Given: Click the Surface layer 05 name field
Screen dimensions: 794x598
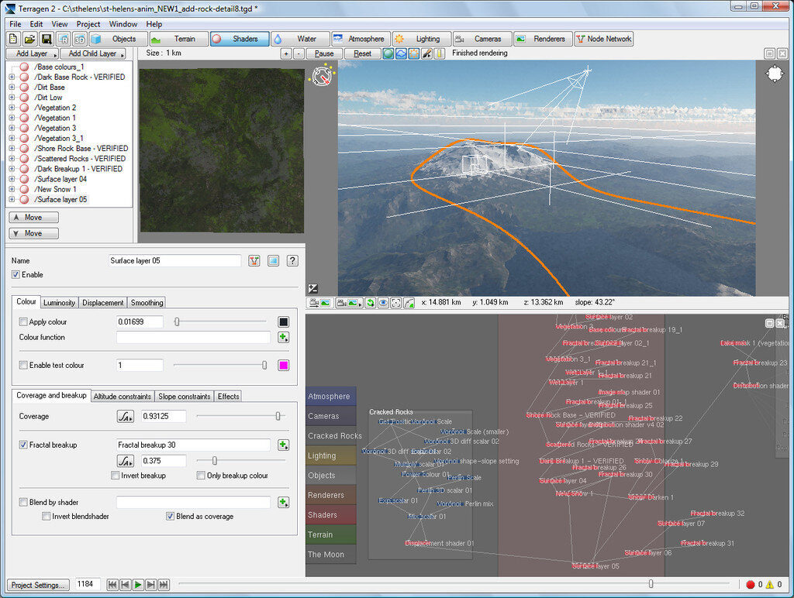Looking at the screenshot, I should click(174, 261).
